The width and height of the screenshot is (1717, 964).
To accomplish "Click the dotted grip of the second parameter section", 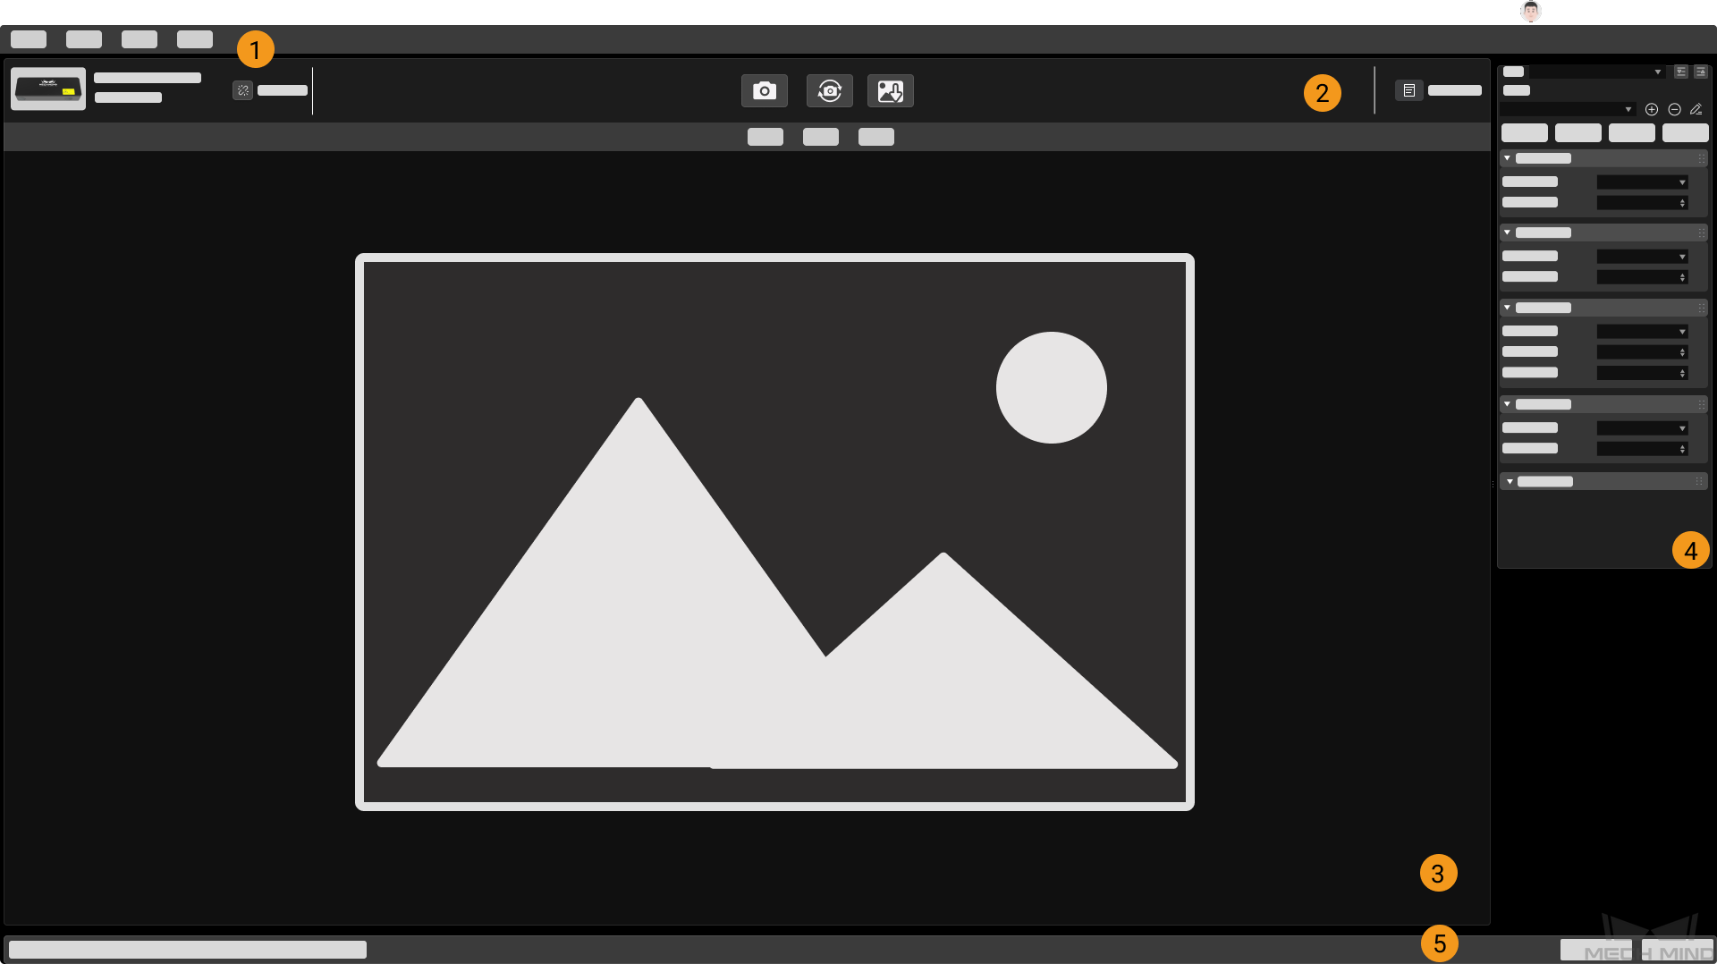I will [1701, 233].
